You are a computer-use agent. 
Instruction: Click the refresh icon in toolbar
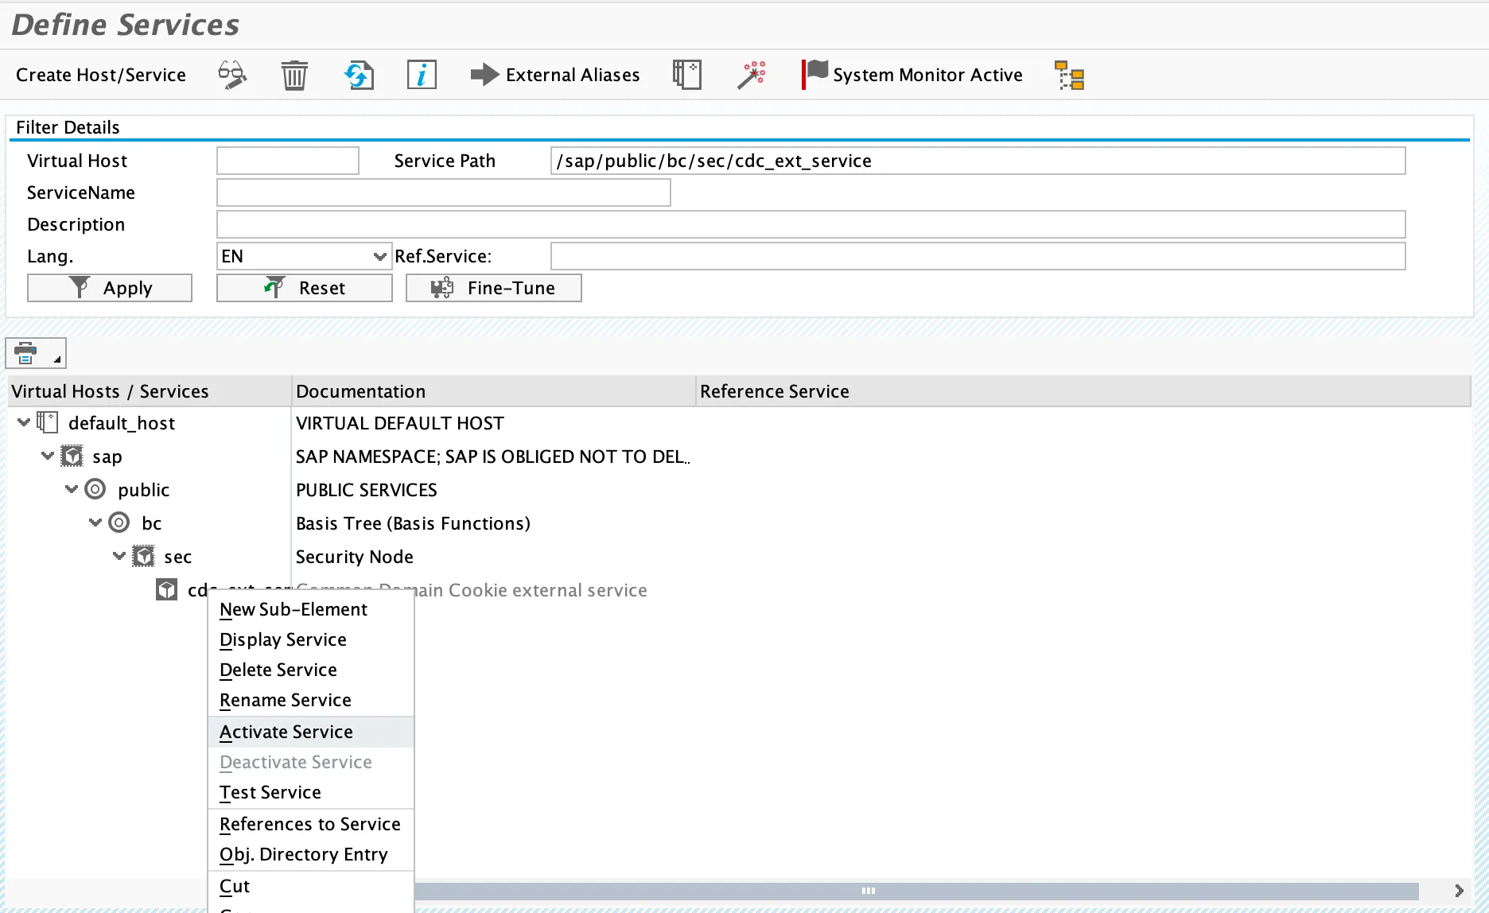coord(359,76)
